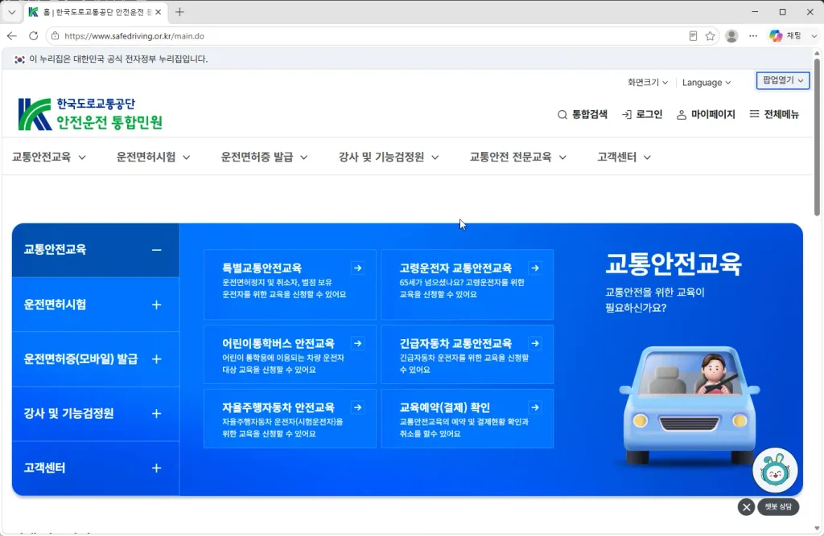Image resolution: width=824 pixels, height=536 pixels.
Task: Expand 화면크기 dropdown
Action: [x=648, y=83]
